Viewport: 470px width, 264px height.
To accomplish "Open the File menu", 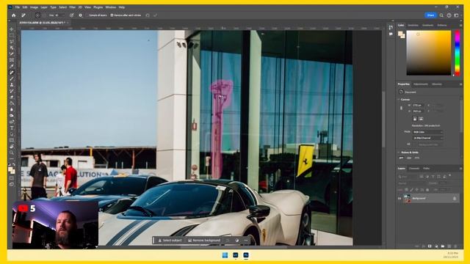I will (x=18, y=7).
